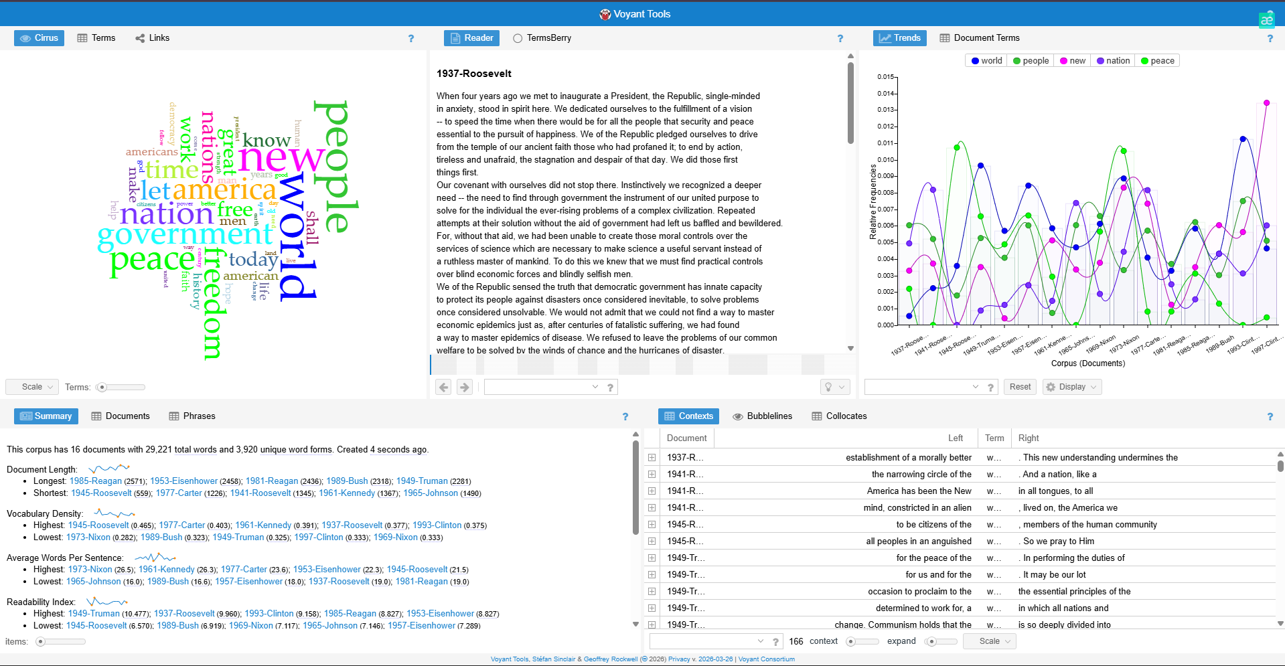Click the Reader next page arrow
The image size is (1285, 666).
click(465, 387)
